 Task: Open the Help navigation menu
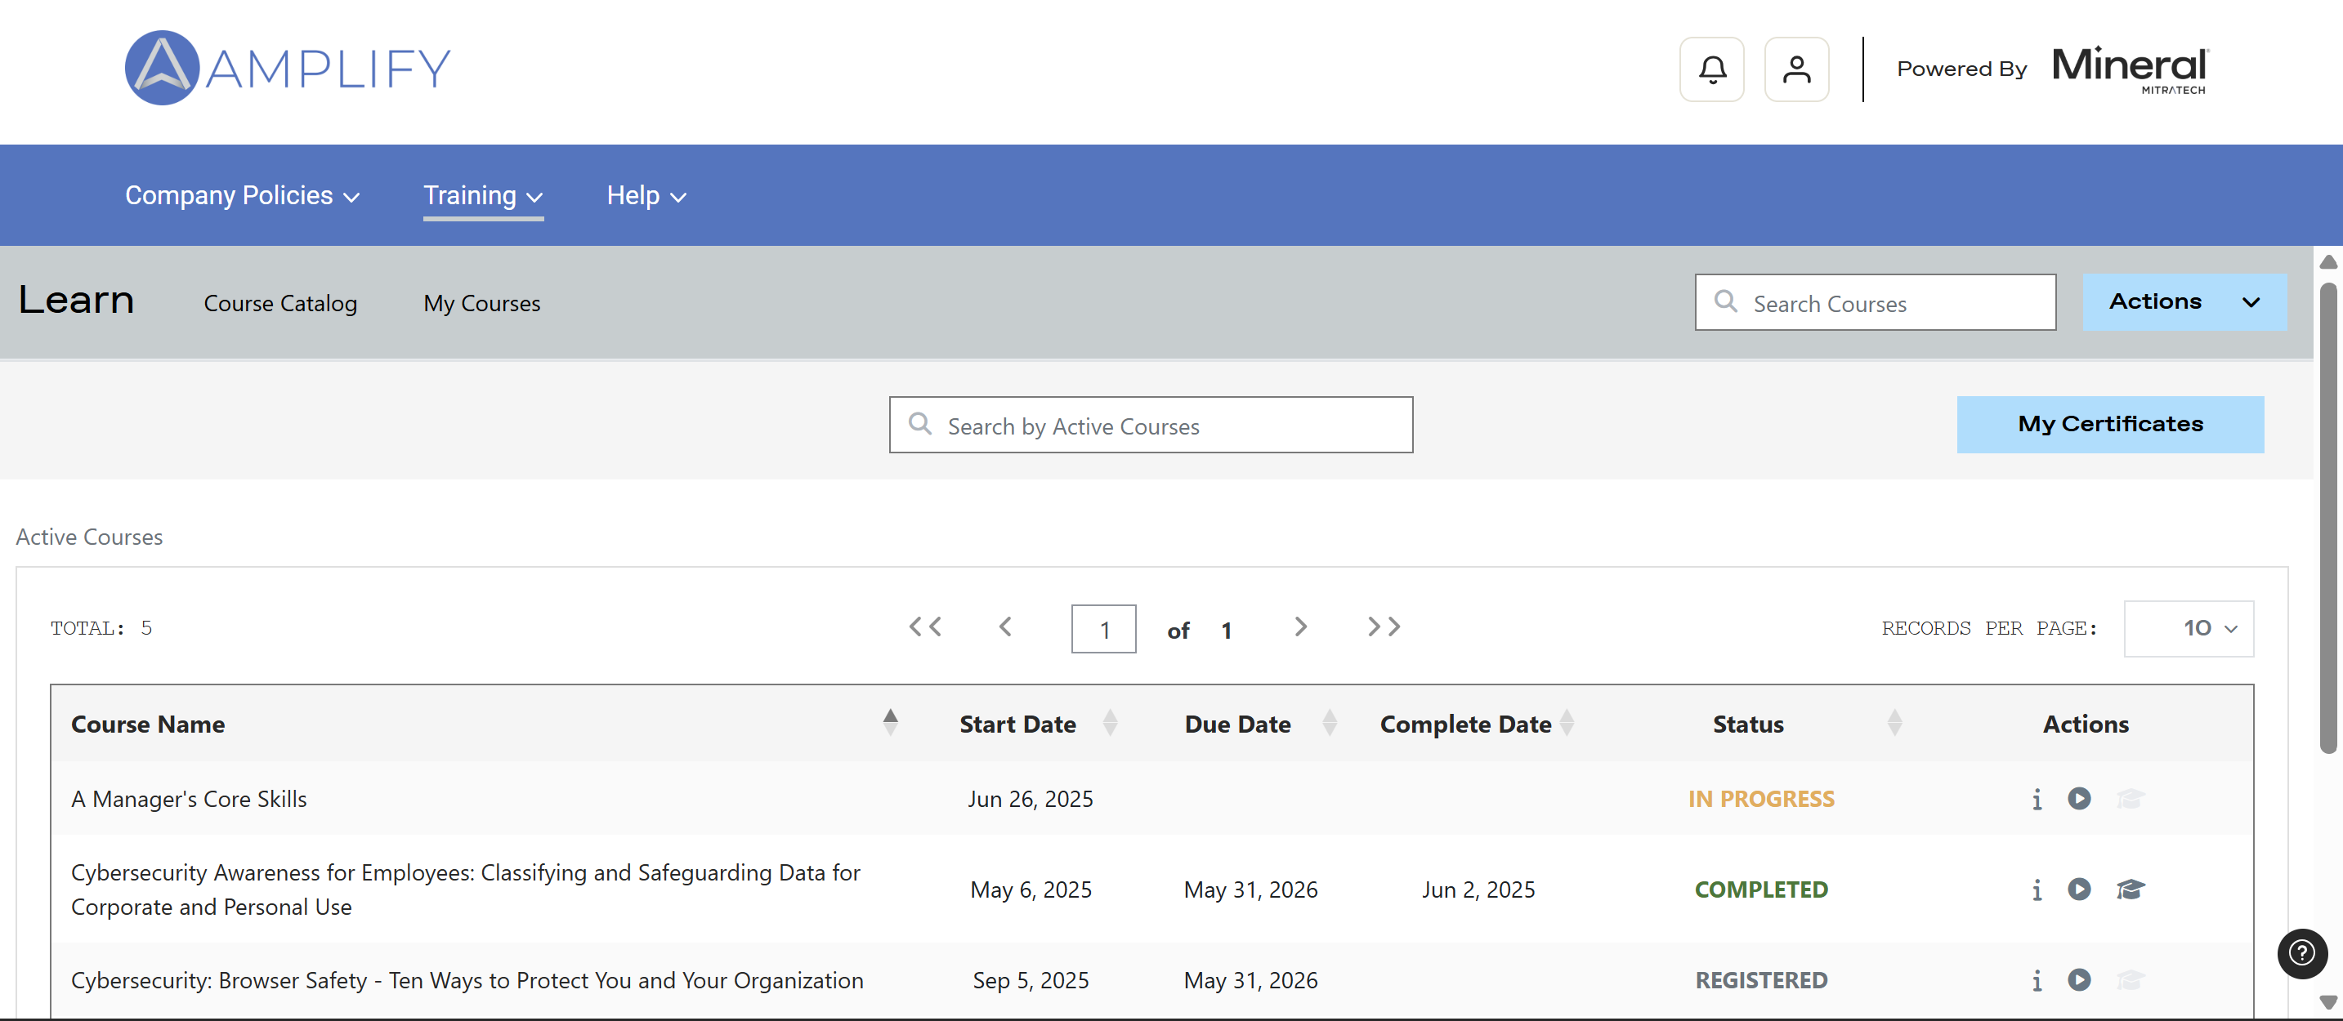point(646,195)
